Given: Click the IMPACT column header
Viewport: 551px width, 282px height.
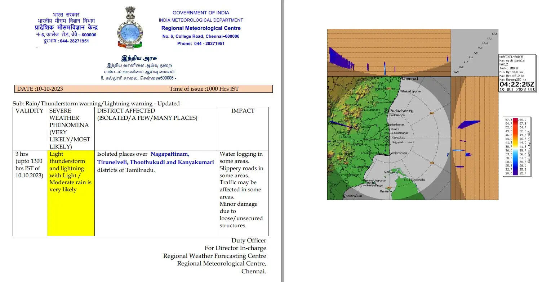Looking at the screenshot, I should tap(243, 111).
